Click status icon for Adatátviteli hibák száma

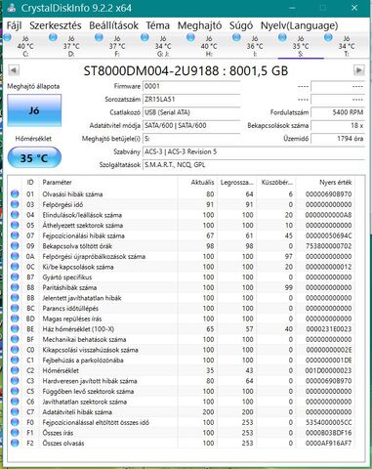pyautogui.click(x=15, y=412)
